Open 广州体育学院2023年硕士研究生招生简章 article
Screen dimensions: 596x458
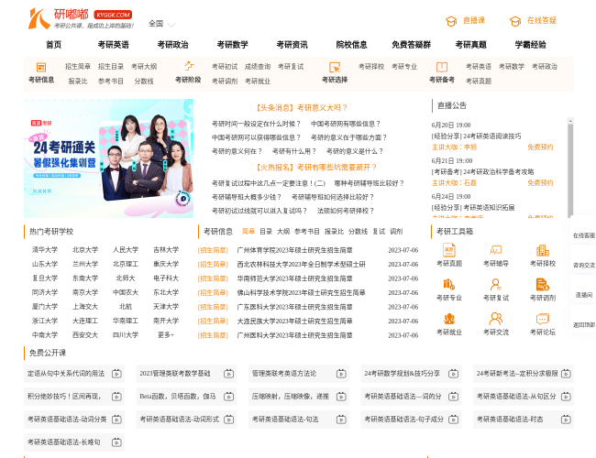[294, 250]
